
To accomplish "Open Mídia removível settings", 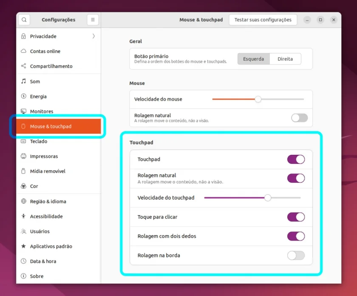I will [x=59, y=171].
